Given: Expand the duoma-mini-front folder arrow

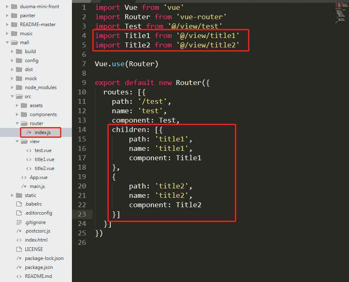Looking at the screenshot, I should (x=7, y=7).
